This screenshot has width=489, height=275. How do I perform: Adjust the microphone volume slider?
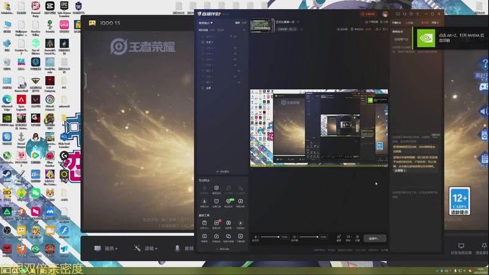270,237
